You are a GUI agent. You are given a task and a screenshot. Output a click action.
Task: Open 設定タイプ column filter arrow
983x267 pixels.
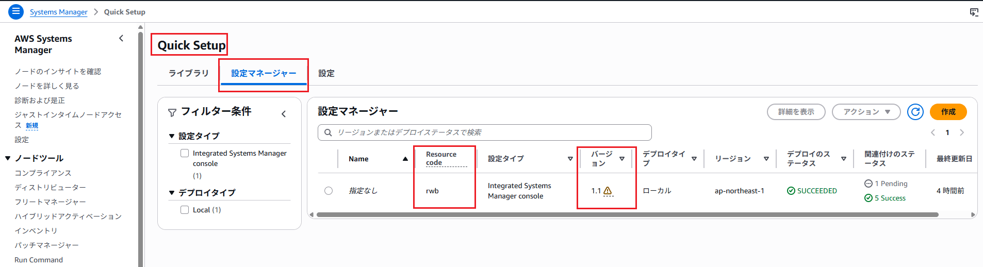570,159
